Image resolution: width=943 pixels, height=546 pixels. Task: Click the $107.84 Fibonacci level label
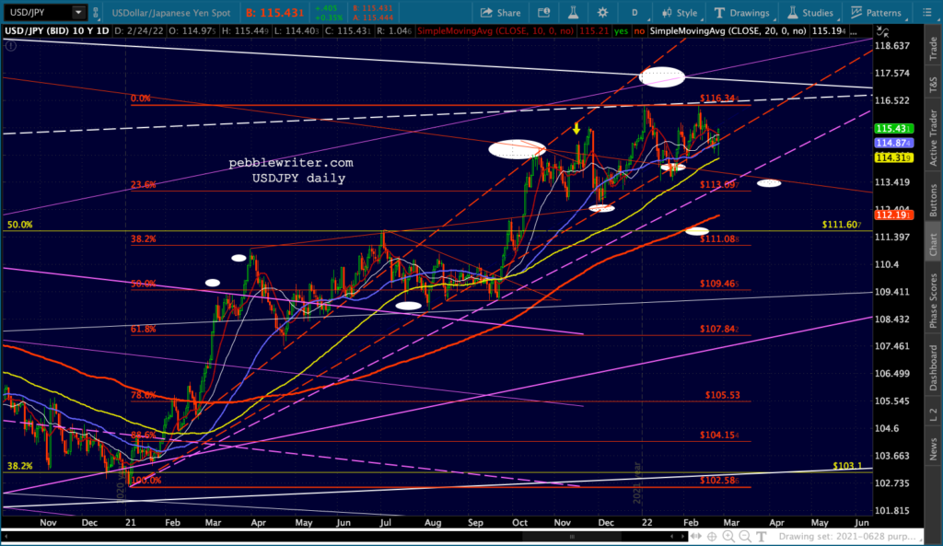(719, 329)
